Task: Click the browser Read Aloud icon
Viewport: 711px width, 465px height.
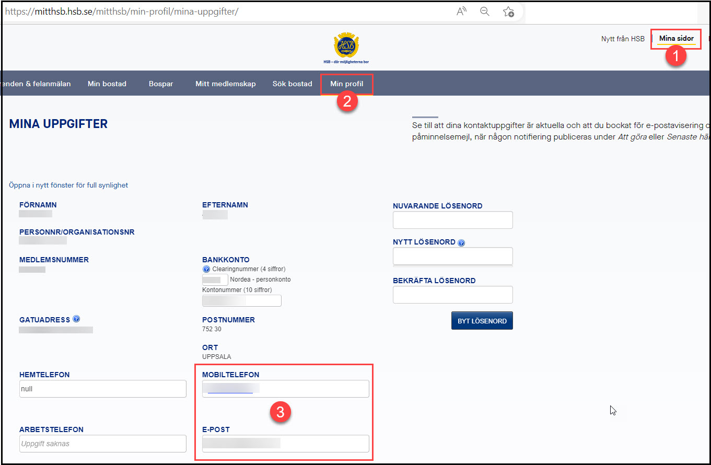Action: (461, 11)
